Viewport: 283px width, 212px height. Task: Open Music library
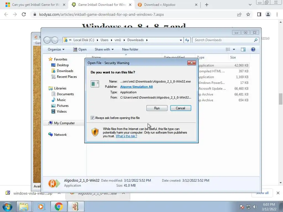[61, 100]
